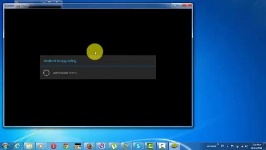Click the Show desktop strip at taskbar end
The width and height of the screenshot is (266, 150).
(x=265, y=146)
